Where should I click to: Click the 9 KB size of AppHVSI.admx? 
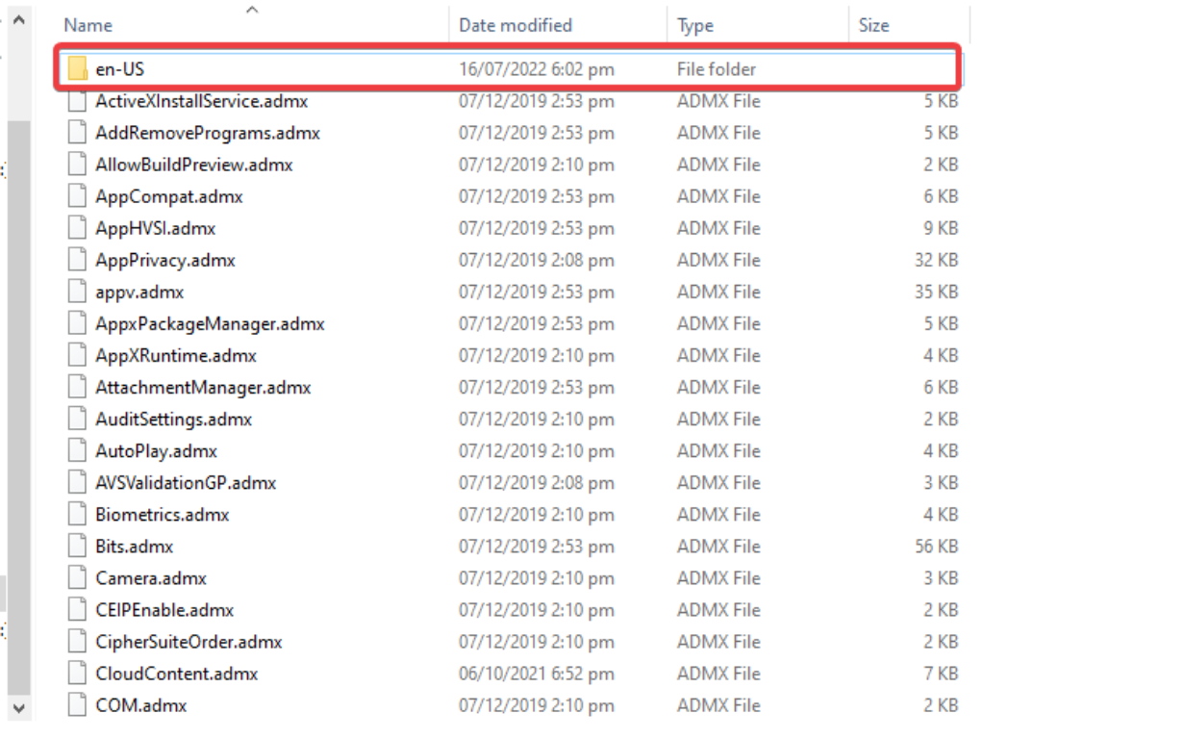pos(942,228)
